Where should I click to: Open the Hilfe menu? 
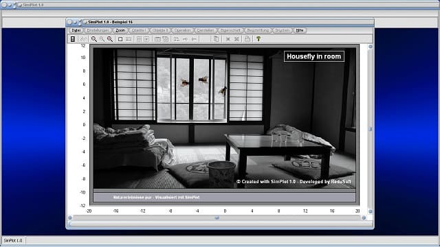[x=300, y=30]
